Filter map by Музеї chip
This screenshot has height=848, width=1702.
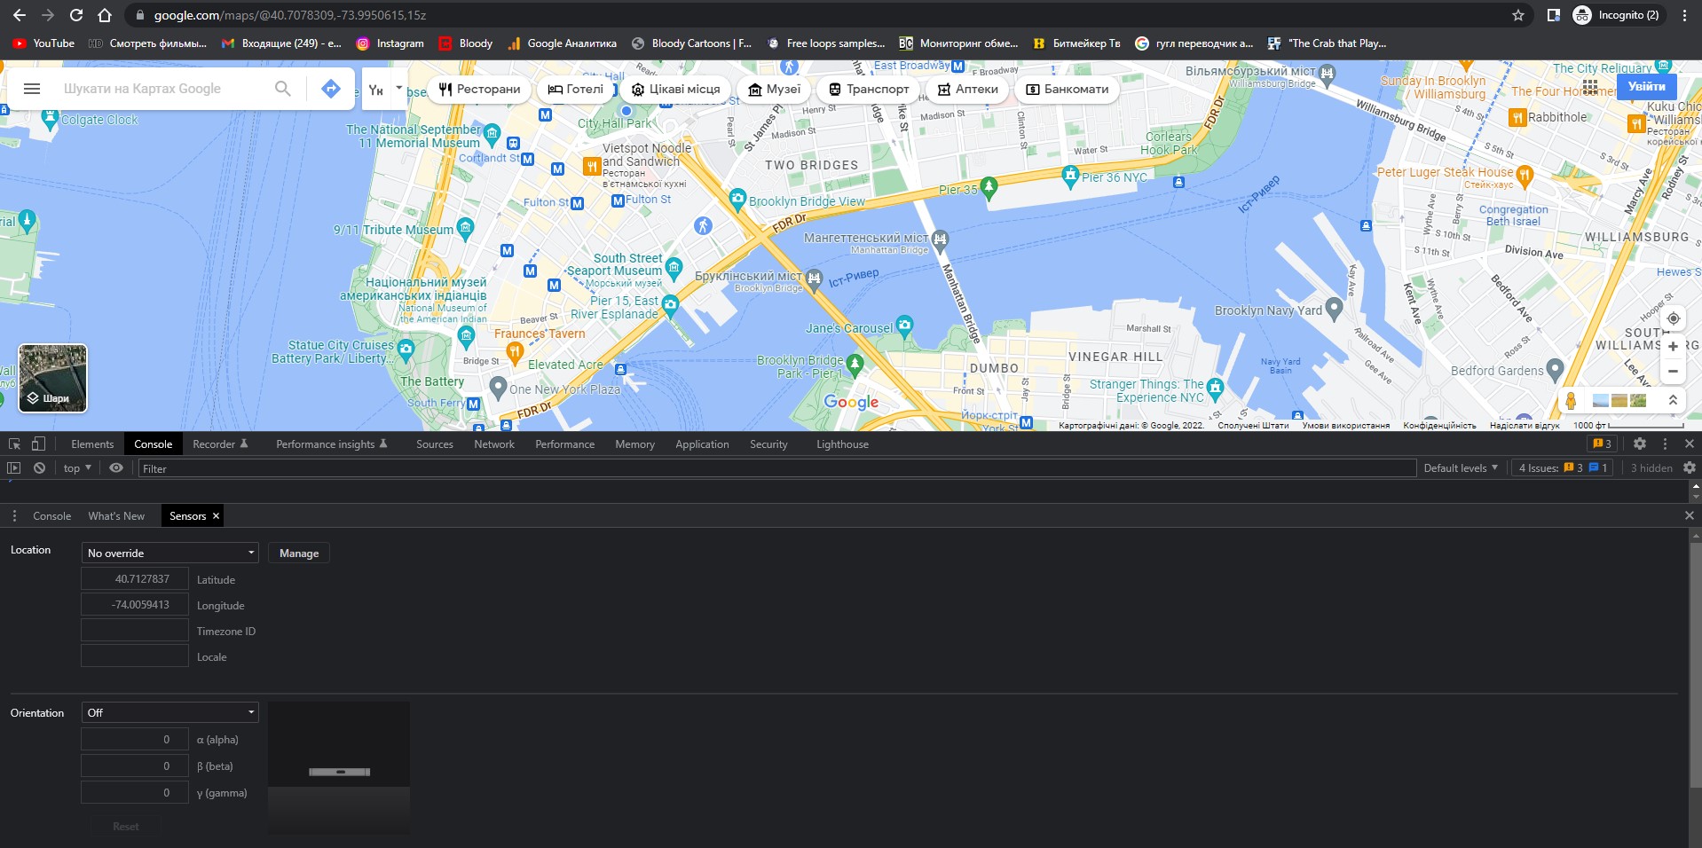point(774,89)
